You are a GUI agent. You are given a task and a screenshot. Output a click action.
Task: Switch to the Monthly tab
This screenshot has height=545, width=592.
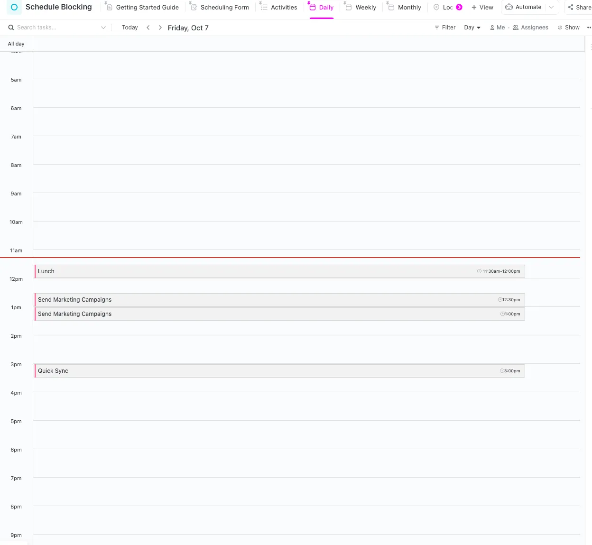[x=404, y=7]
